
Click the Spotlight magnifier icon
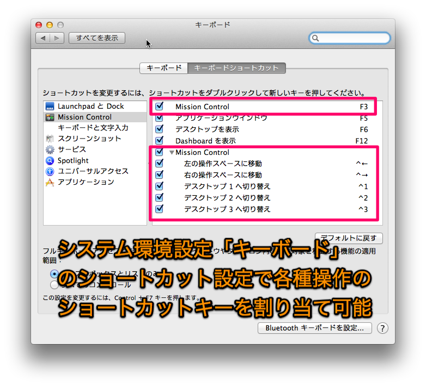point(50,160)
